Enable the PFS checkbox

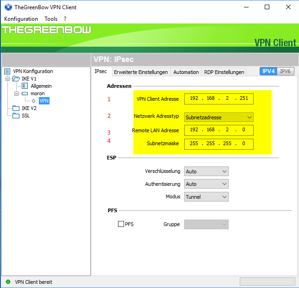coord(121,224)
